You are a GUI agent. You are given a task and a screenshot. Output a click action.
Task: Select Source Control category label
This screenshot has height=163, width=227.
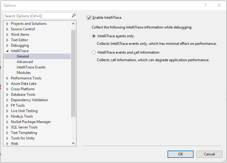23,29
